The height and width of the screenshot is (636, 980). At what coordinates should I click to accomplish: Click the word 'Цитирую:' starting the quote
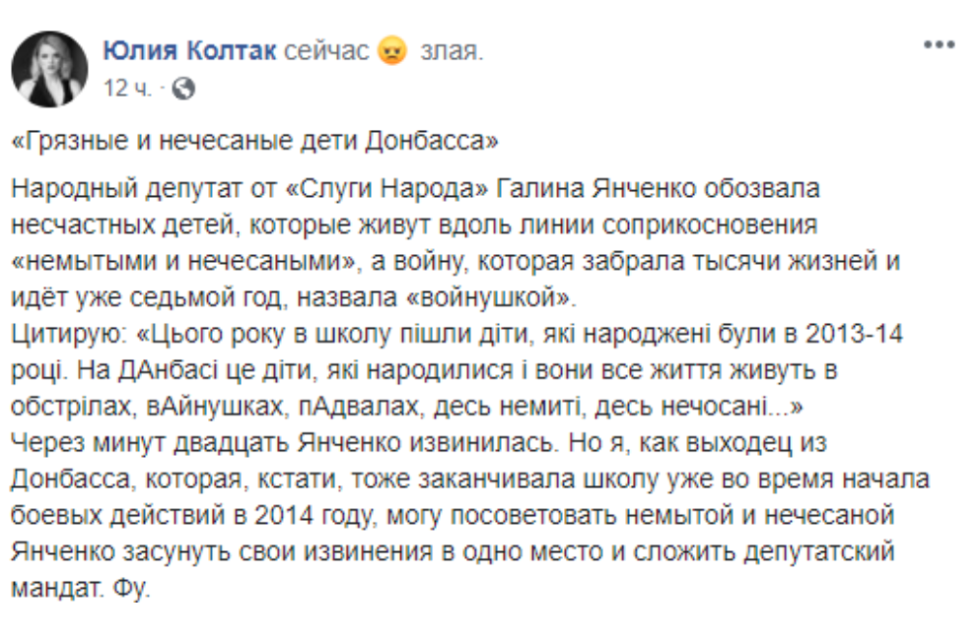[x=69, y=334]
